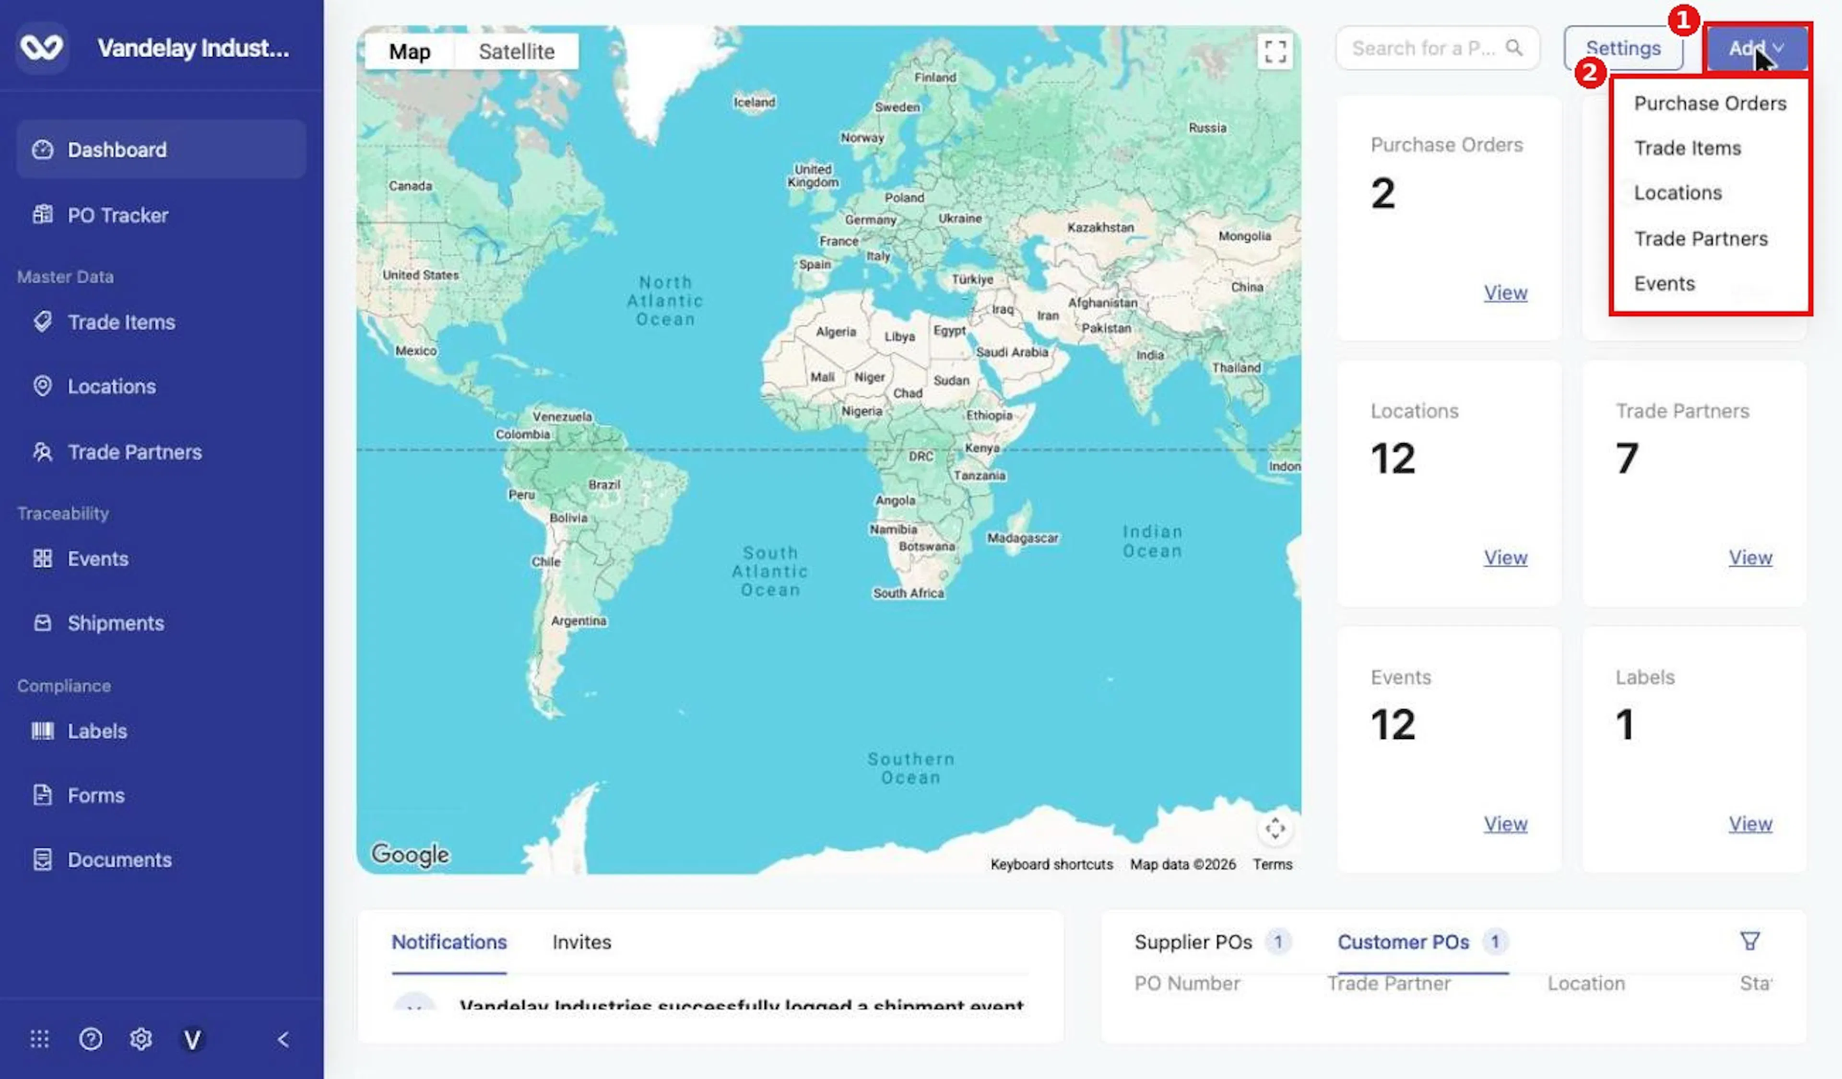Choose Events from the Add menu

point(1710,283)
